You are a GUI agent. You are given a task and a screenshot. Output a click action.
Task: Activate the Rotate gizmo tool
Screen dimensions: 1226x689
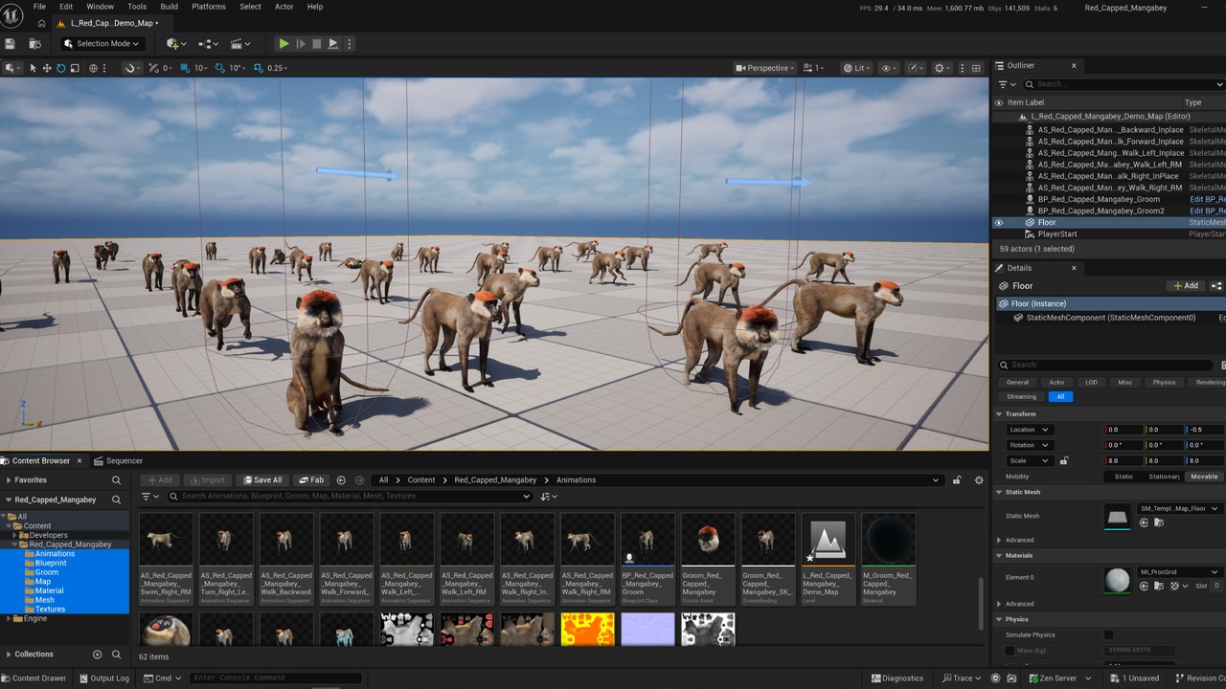60,68
